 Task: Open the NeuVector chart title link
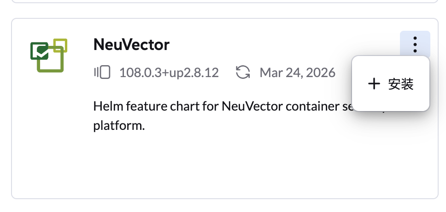131,45
